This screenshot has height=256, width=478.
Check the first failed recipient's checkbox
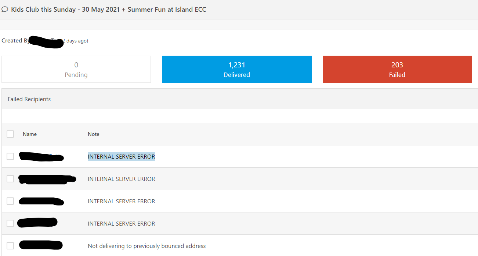10,156
